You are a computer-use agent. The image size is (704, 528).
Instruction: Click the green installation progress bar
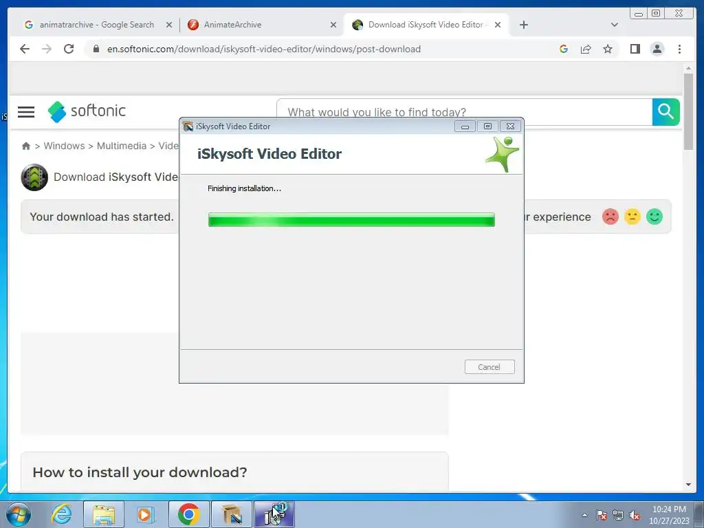(351, 219)
